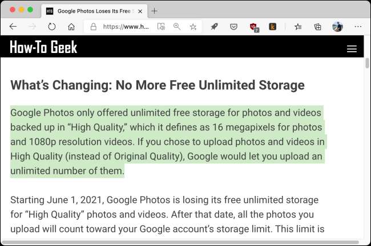The height and width of the screenshot is (246, 371).
Task: Click the rocket extension icon
Action: [x=215, y=27]
